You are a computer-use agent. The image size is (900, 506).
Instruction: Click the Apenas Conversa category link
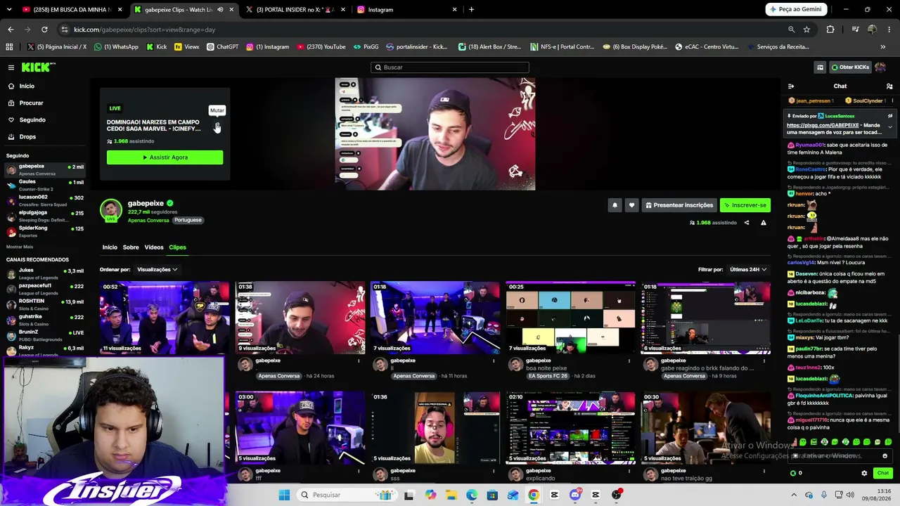pos(148,220)
